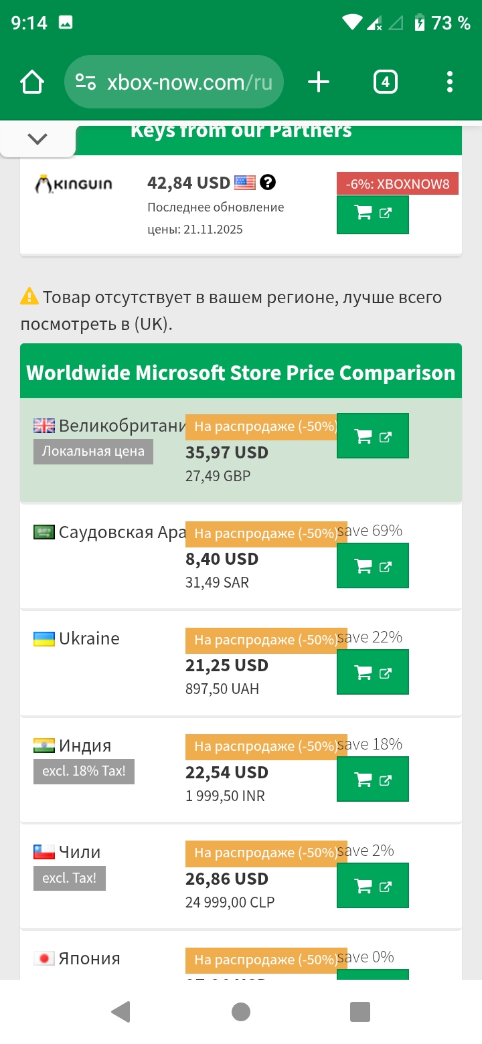Open UK store cart button
The image size is (482, 1044).
tap(372, 436)
